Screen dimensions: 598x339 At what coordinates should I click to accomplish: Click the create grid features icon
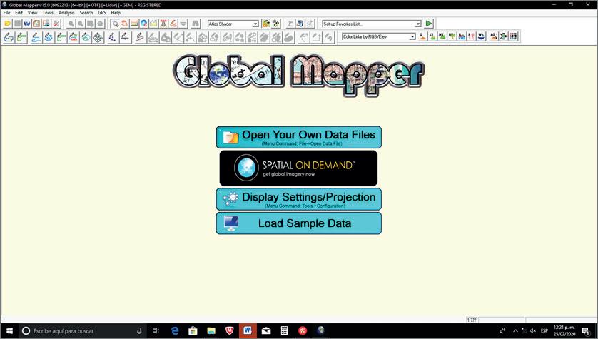point(98,37)
